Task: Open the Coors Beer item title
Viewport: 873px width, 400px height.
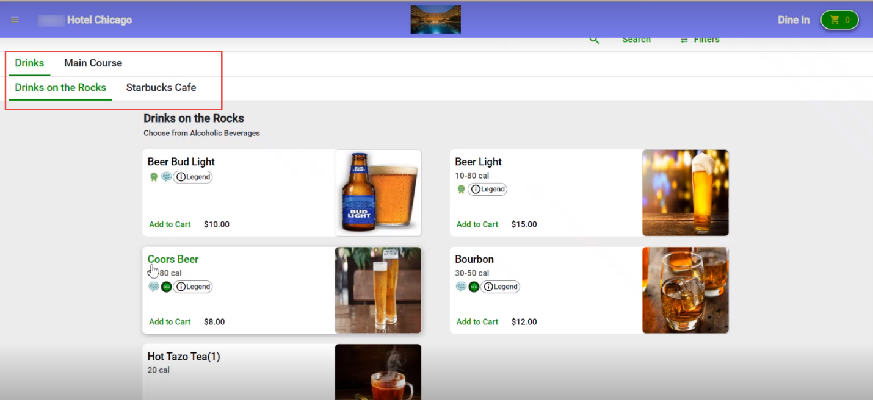Action: pos(173,259)
